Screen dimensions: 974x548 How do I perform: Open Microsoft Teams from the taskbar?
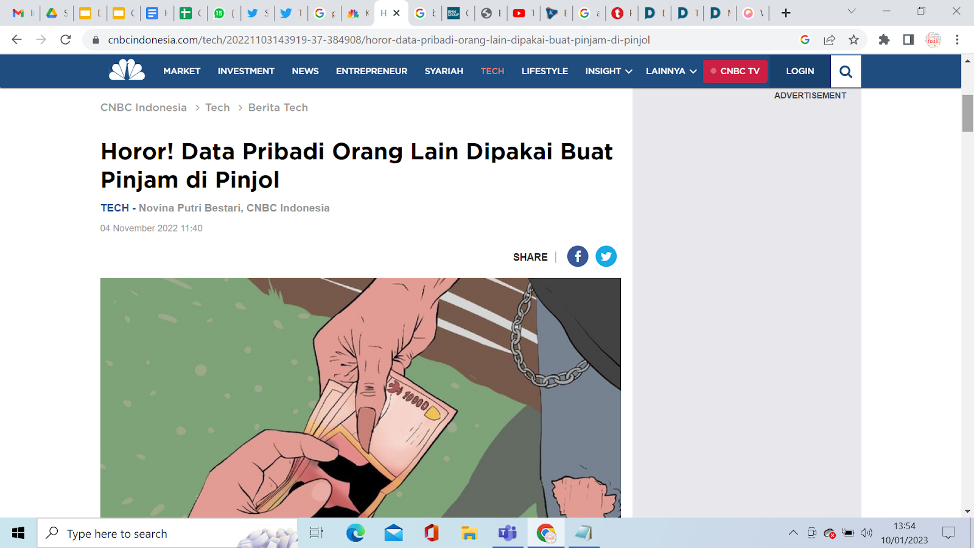pos(507,533)
